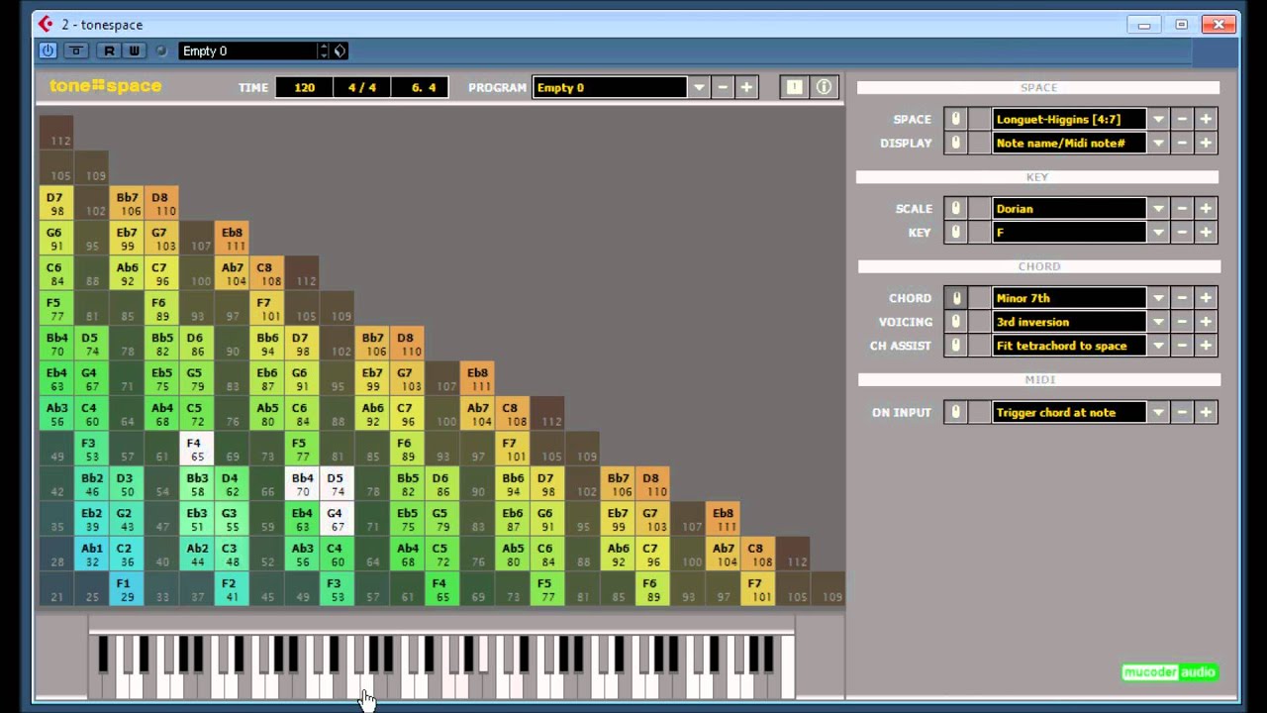Click the blue F1 29 grid cell
This screenshot has height=713, width=1267.
coord(127,589)
